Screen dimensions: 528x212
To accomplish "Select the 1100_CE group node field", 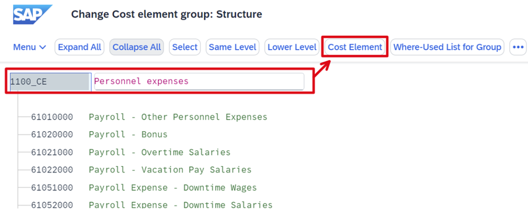I will 50,81.
